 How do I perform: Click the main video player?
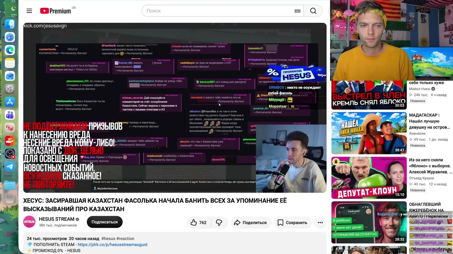click(x=175, y=108)
